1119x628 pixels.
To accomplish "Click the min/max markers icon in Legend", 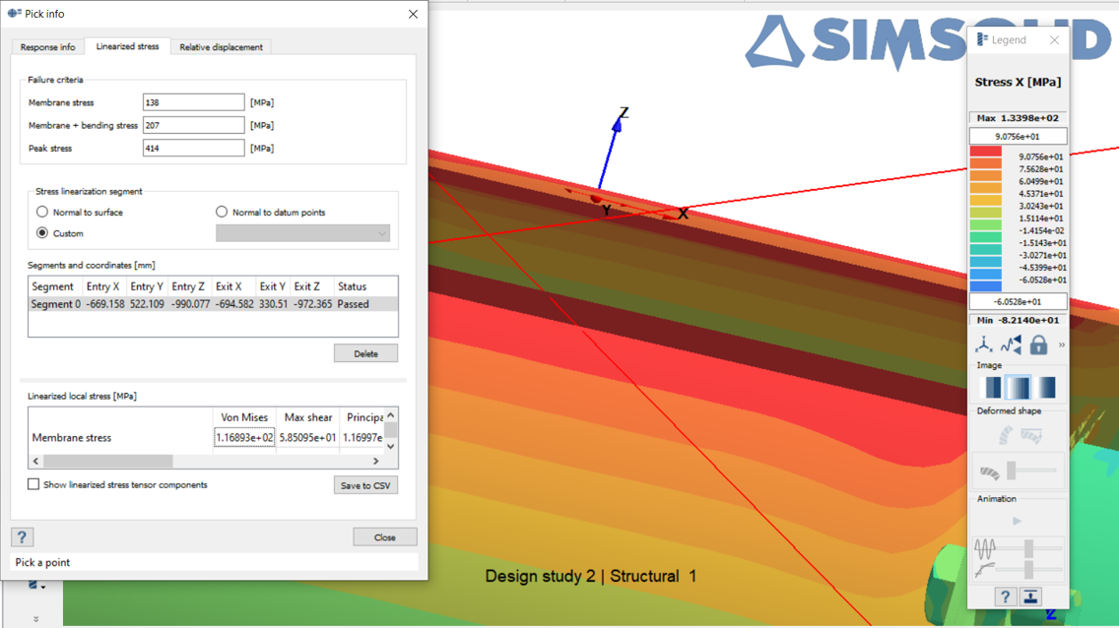I will [x=1011, y=345].
